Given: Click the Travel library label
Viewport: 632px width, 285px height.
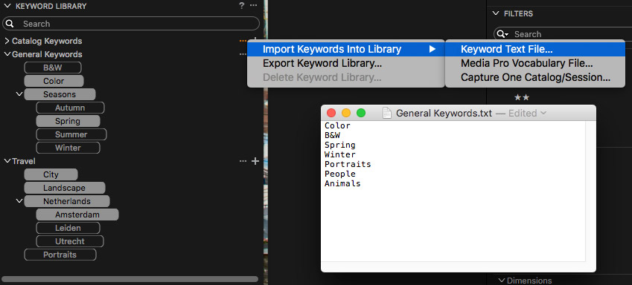Looking at the screenshot, I should (24, 161).
